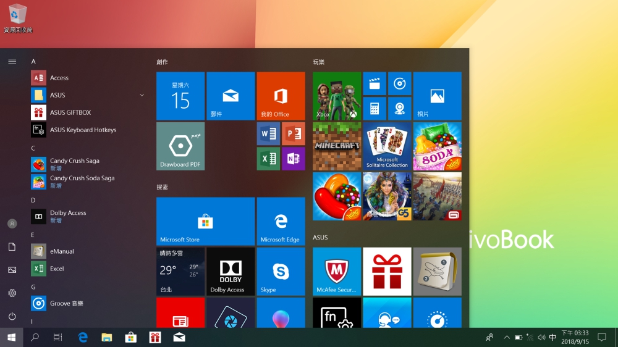Expand the Start menu hamburger navigation
This screenshot has height=347, width=618.
(x=12, y=62)
